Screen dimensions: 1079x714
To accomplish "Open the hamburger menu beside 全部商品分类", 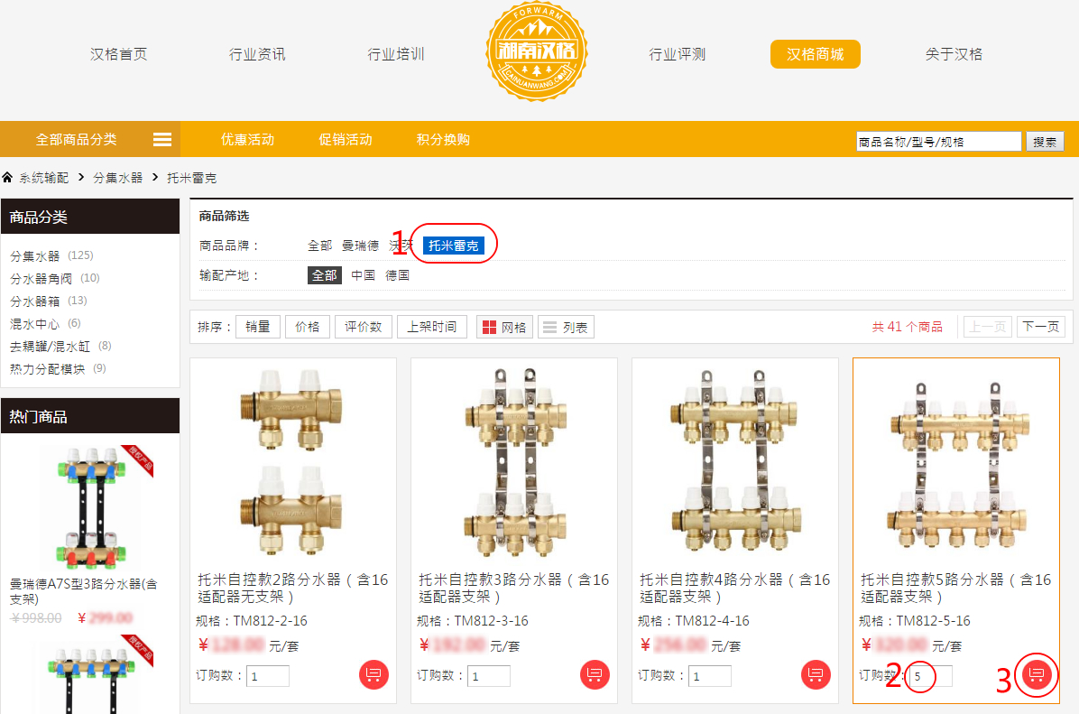I will [162, 140].
